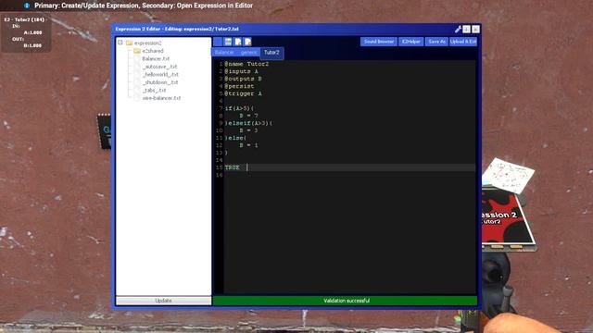Viewport: 593px width, 333px height.
Task: Click the e2shared folder icon
Action: 137,51
